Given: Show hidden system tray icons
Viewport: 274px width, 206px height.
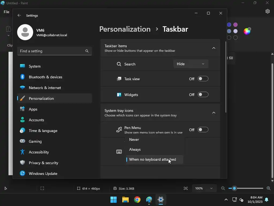Looking at the screenshot, I should pos(226,200).
